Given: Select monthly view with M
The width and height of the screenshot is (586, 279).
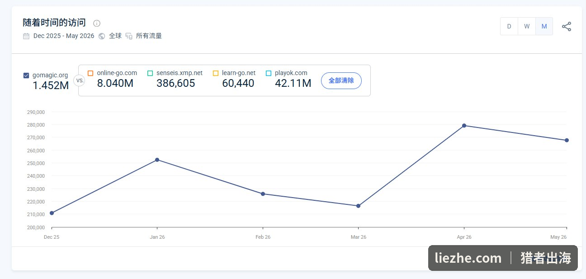Looking at the screenshot, I should click(x=544, y=26).
